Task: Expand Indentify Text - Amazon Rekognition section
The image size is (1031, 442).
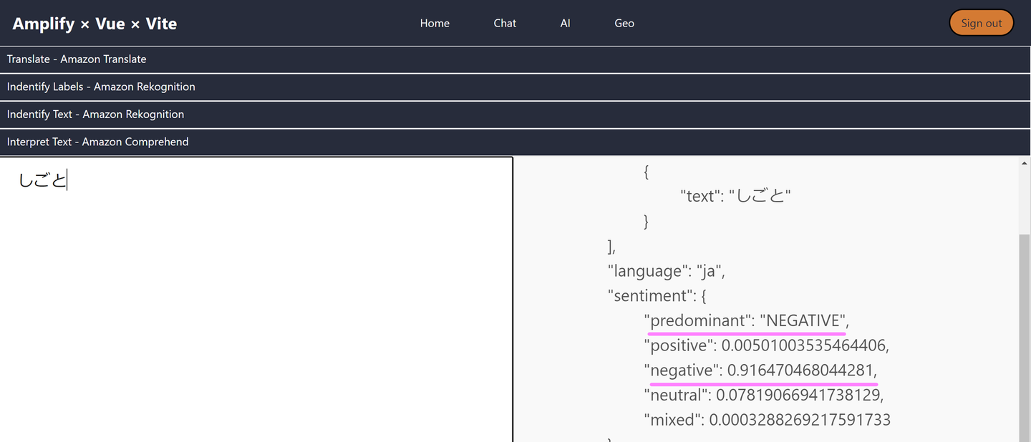Action: pyautogui.click(x=95, y=114)
